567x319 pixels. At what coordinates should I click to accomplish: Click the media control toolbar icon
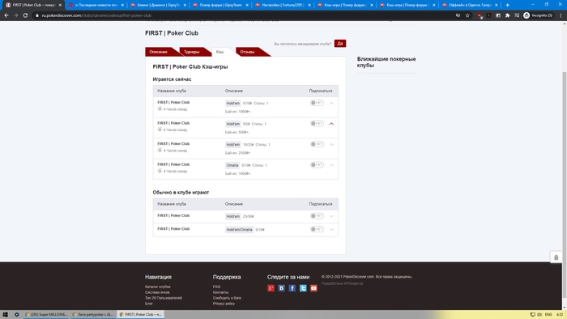point(517,15)
